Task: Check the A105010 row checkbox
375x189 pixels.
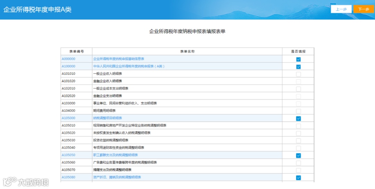Action: (x=299, y=126)
